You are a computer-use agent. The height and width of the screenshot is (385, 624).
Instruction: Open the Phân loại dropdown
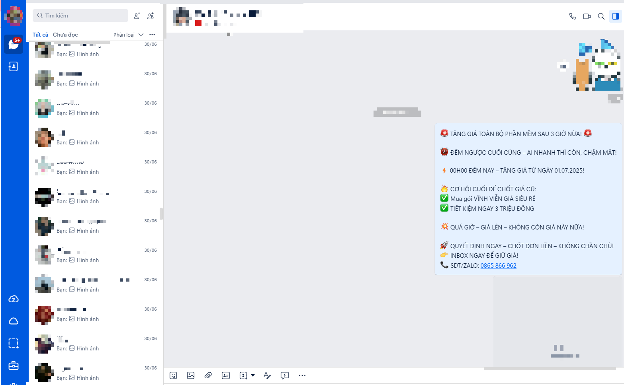pyautogui.click(x=128, y=35)
